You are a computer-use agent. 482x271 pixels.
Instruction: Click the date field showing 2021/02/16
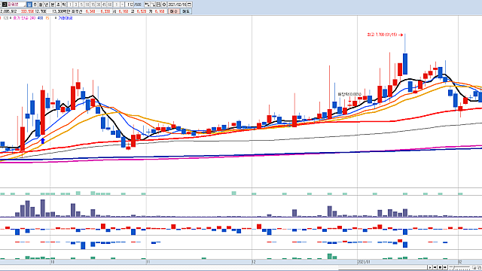click(x=177, y=5)
